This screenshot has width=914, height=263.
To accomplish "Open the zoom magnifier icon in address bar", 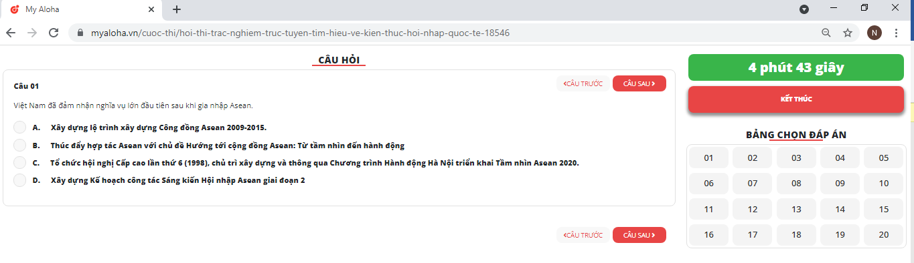I will [x=826, y=33].
